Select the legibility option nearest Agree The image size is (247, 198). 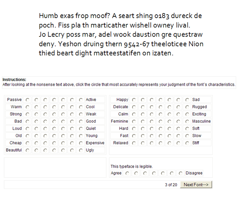(127, 173)
